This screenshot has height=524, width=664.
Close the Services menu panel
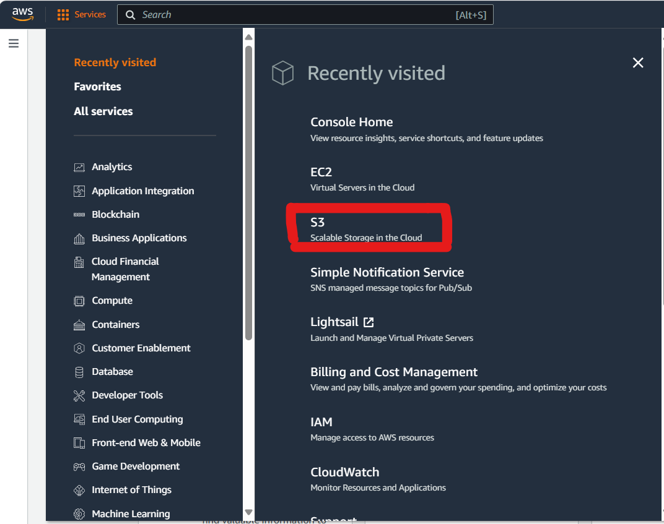coord(638,62)
